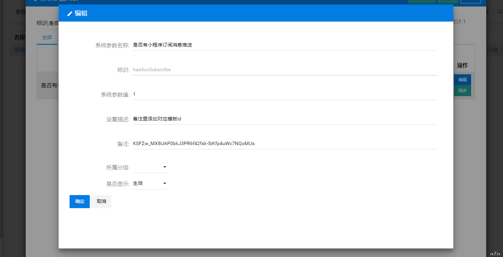Open the 所属分组 dropdown
Viewport: 503px width, 257px height.
click(x=150, y=167)
